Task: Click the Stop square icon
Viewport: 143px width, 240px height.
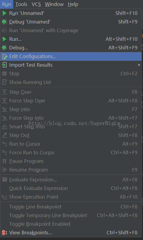Action: coord(4,74)
